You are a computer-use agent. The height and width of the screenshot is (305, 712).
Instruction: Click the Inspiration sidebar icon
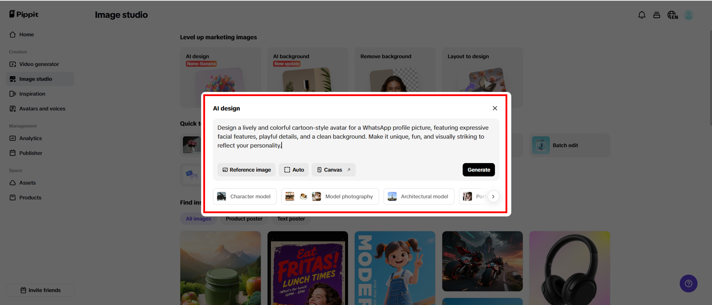[13, 94]
